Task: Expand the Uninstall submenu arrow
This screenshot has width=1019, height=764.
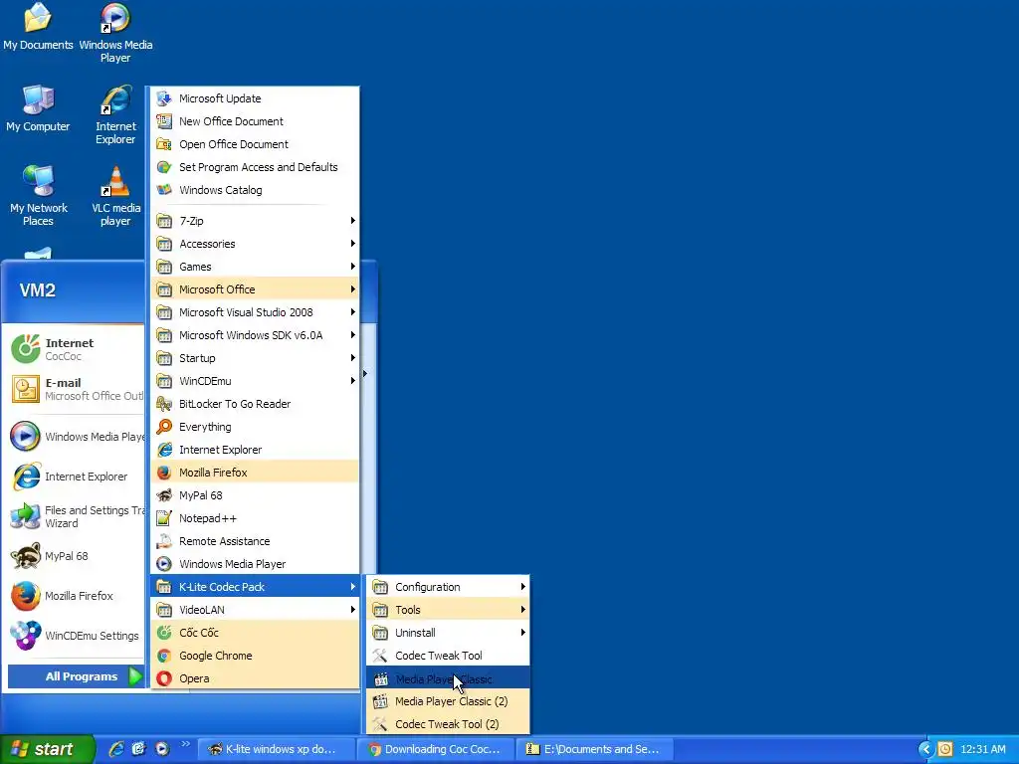Action: (x=522, y=632)
